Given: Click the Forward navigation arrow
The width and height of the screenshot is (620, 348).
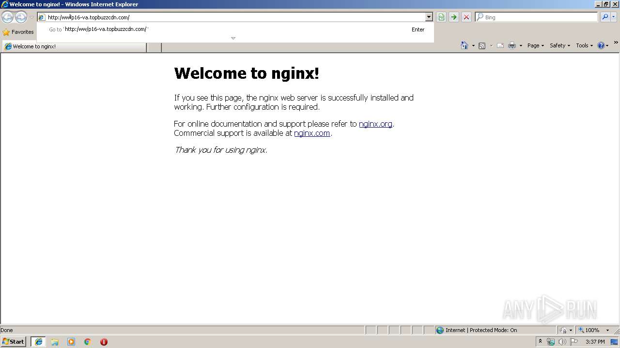Looking at the screenshot, I should click(21, 17).
